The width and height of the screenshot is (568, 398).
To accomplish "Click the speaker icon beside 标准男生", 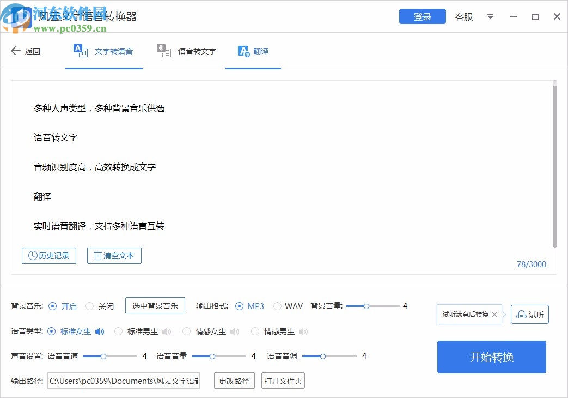I will click(166, 331).
